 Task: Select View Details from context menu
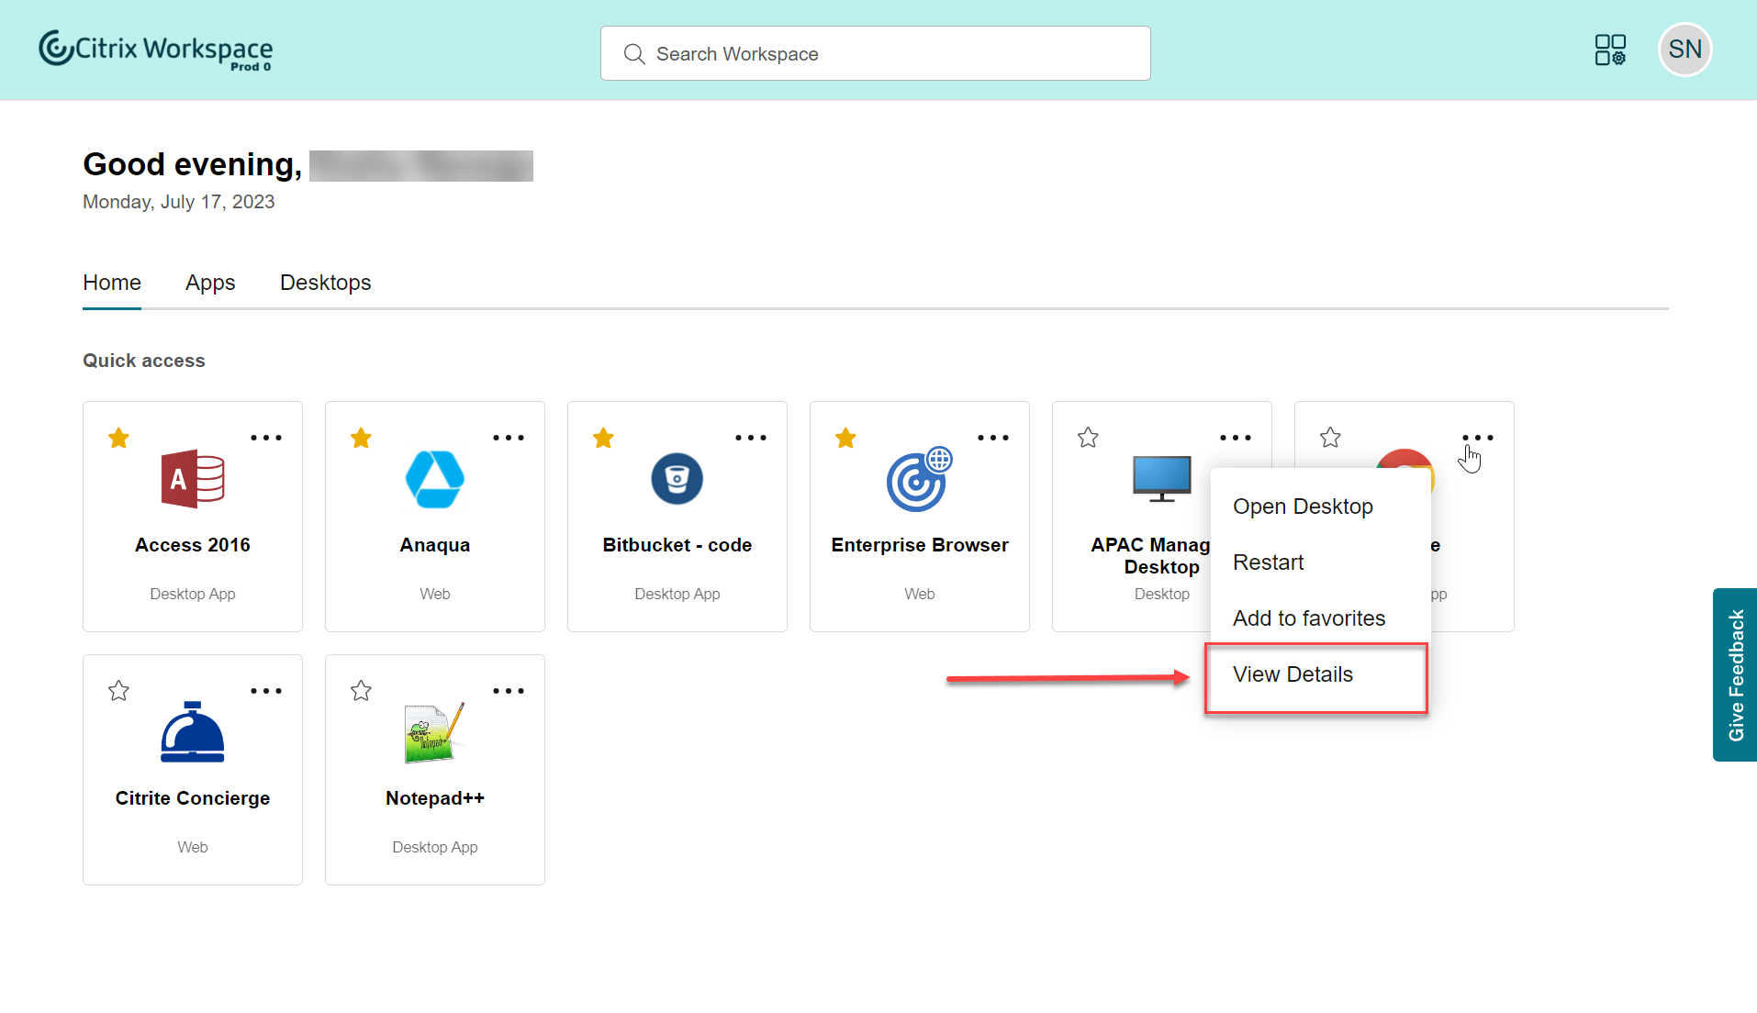tap(1293, 674)
